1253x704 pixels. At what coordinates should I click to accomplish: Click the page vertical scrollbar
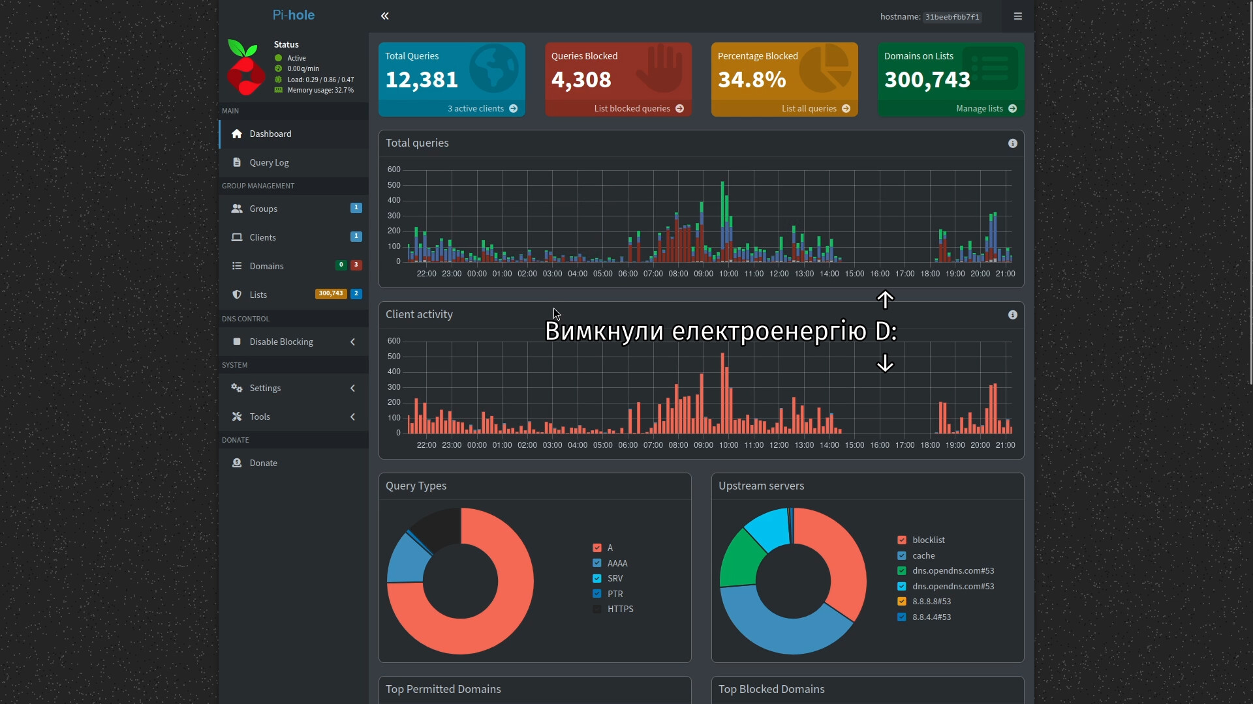click(1250, 196)
